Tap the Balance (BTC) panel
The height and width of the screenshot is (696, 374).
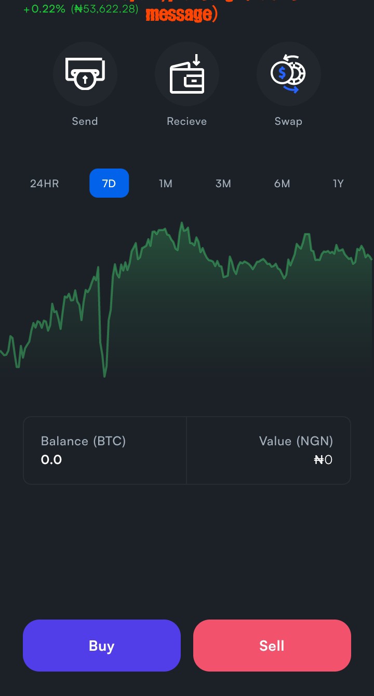105,450
